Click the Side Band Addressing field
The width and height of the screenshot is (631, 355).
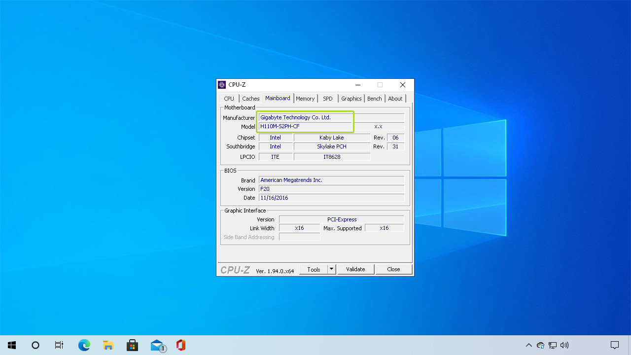(x=299, y=237)
